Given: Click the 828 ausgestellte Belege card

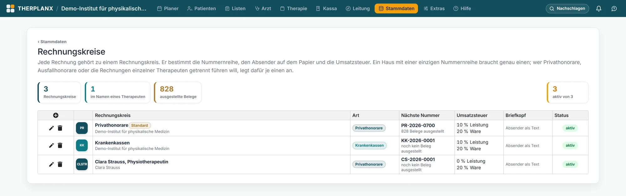Looking at the screenshot, I should 177,92.
